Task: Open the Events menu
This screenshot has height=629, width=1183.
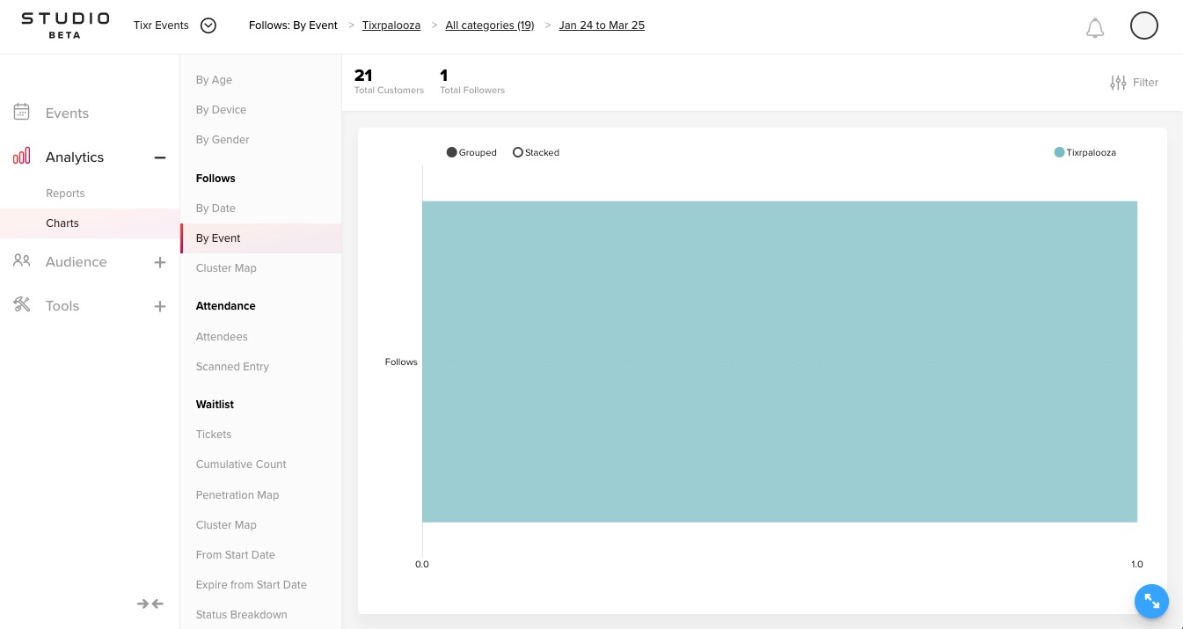Action: tap(67, 113)
